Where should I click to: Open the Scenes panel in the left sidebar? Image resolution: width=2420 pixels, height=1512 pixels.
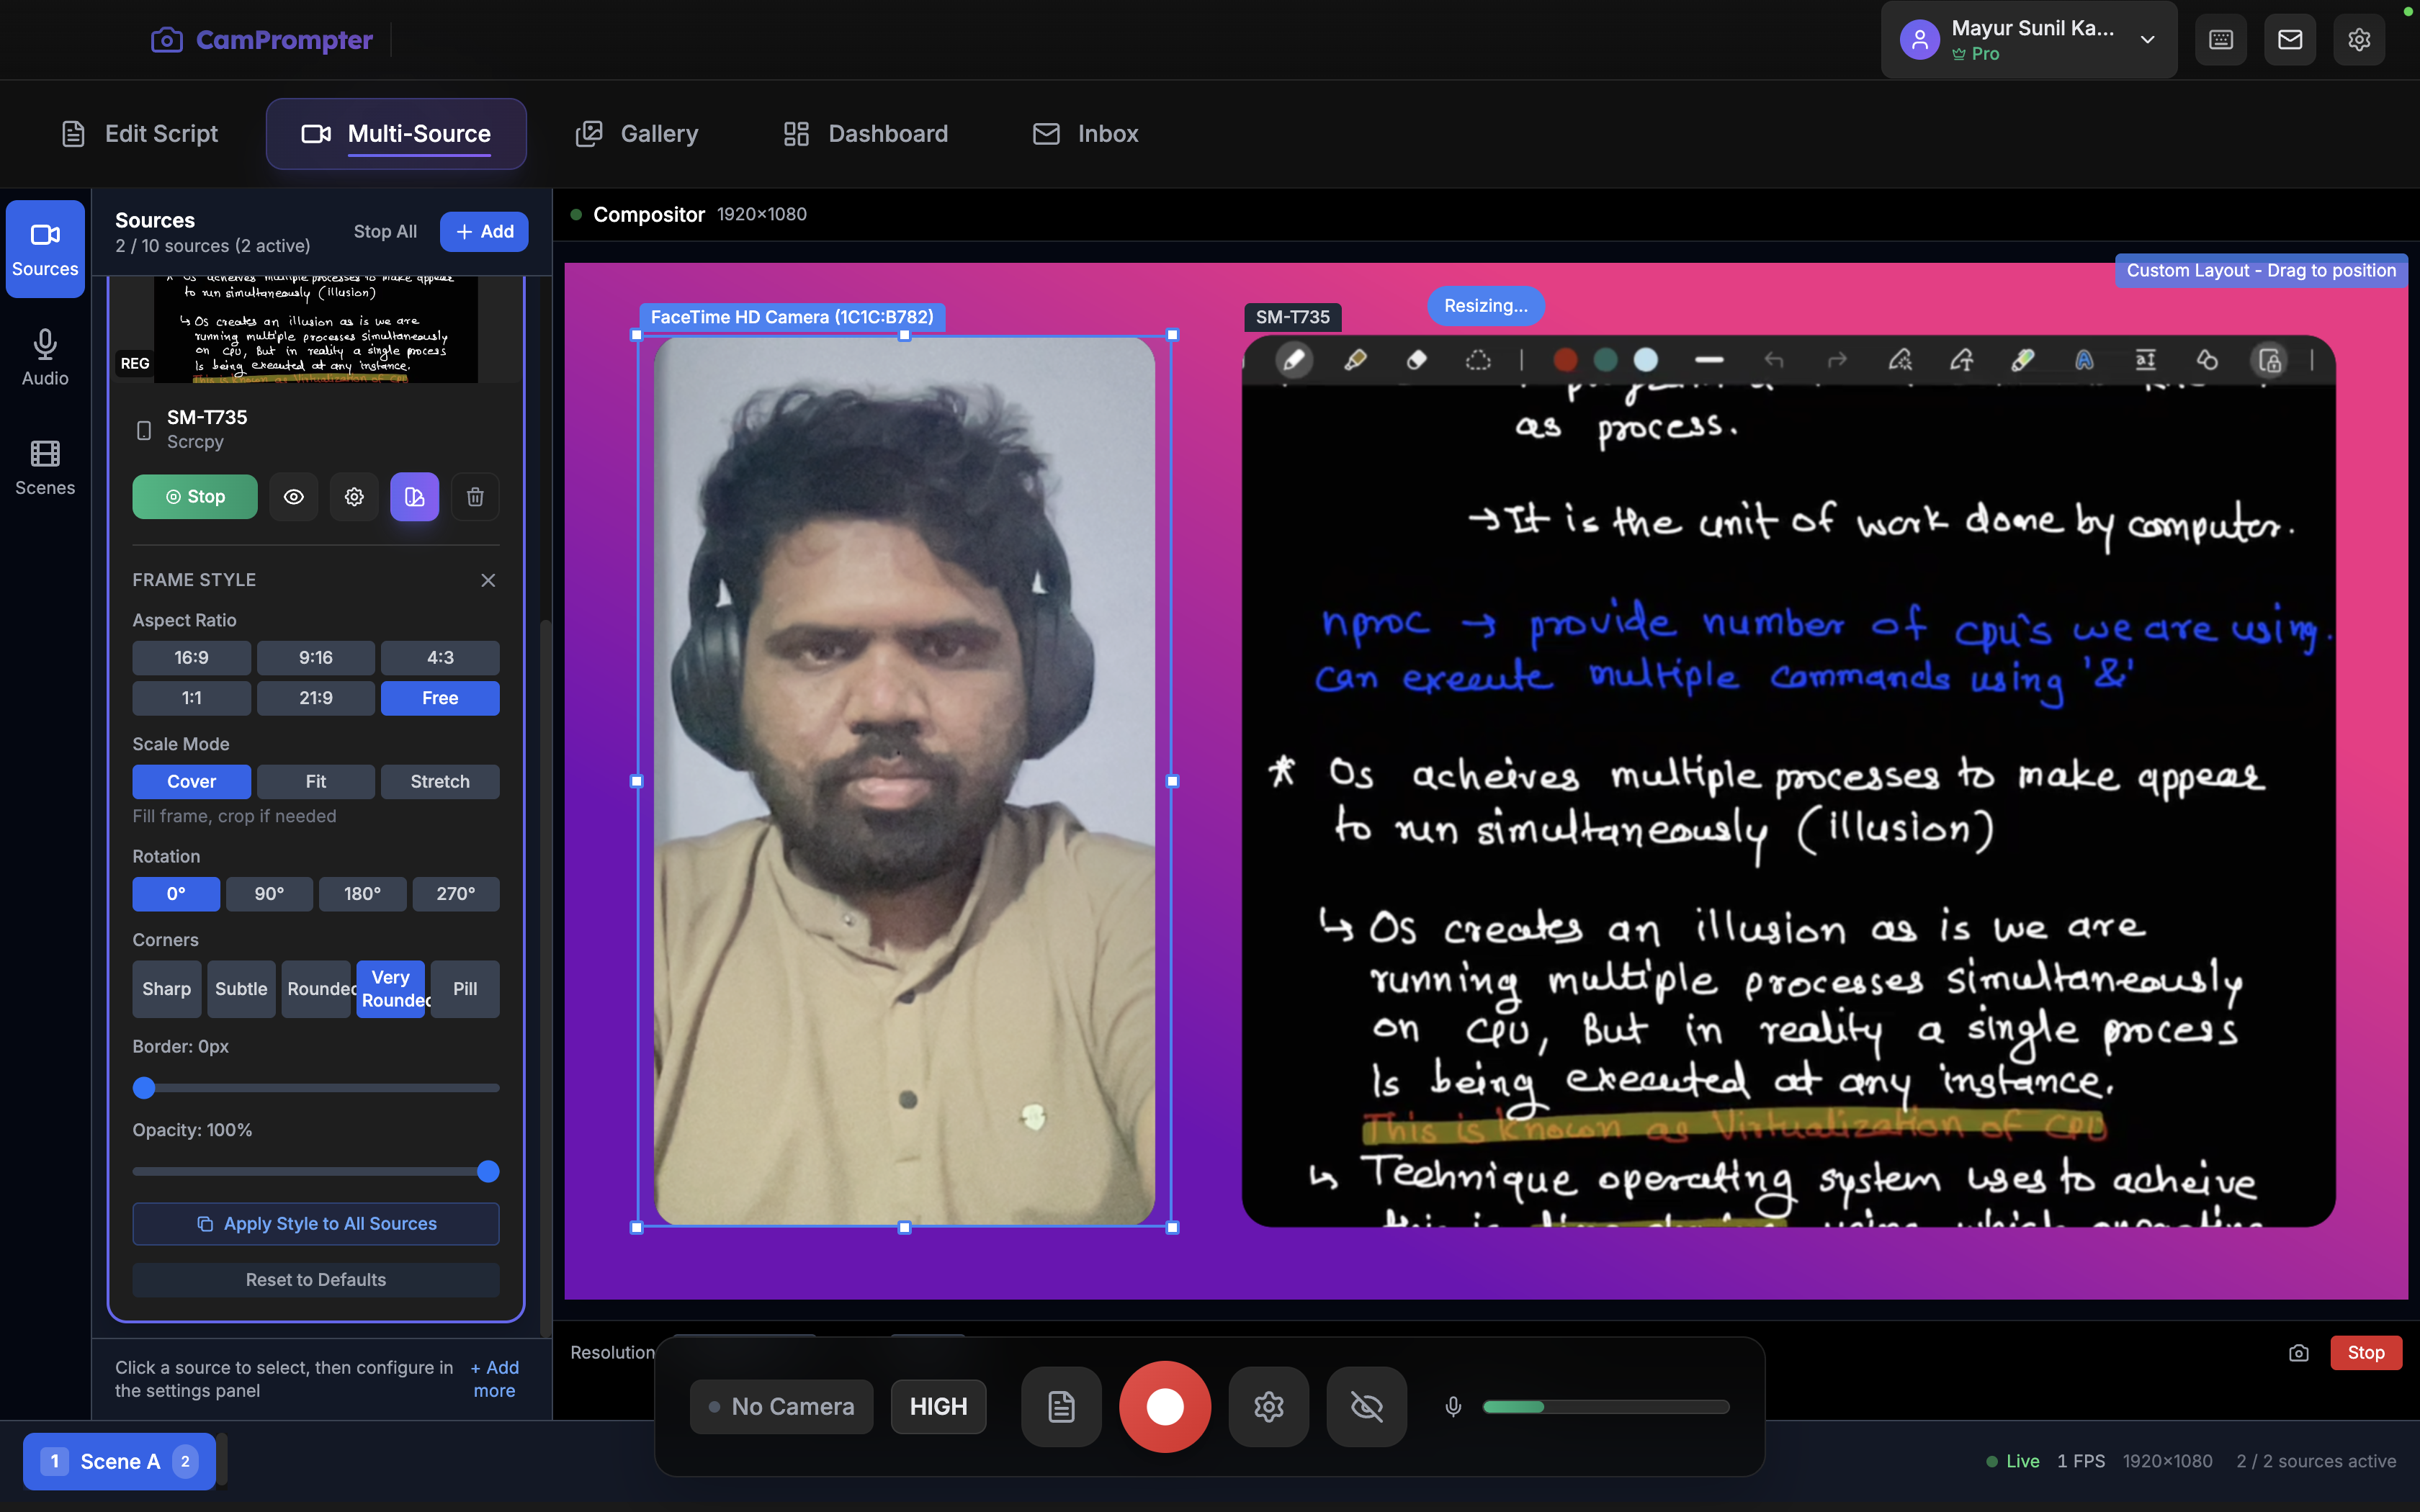click(44, 466)
